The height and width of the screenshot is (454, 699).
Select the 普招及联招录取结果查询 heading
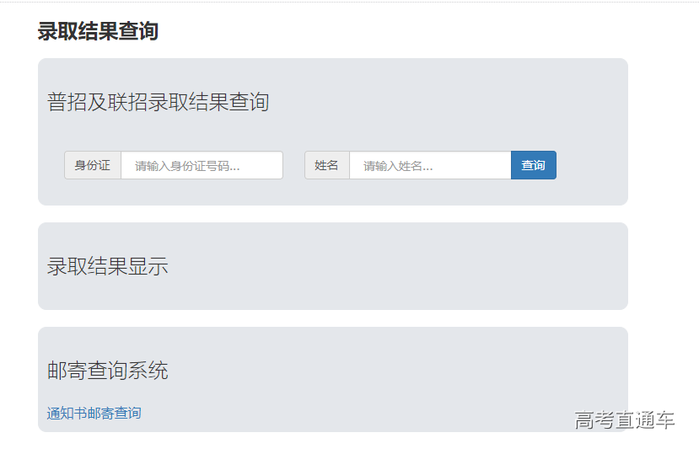[158, 102]
